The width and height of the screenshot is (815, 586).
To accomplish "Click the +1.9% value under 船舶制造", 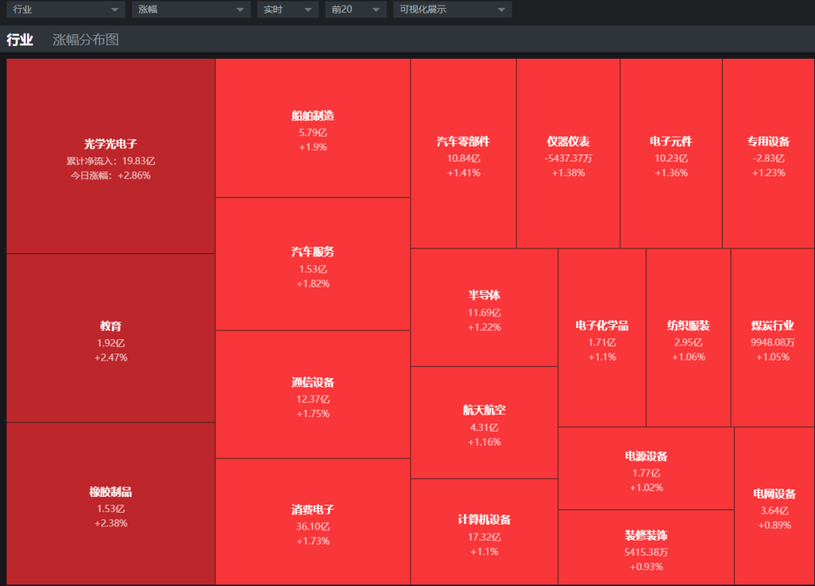I will click(x=313, y=147).
